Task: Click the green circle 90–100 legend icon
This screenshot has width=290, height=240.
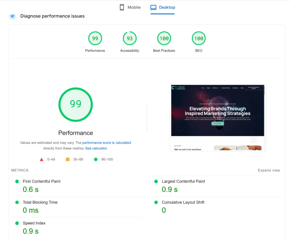Action: 96,159
